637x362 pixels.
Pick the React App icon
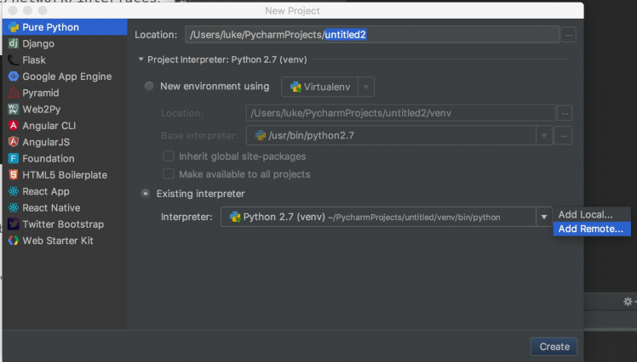pos(14,191)
